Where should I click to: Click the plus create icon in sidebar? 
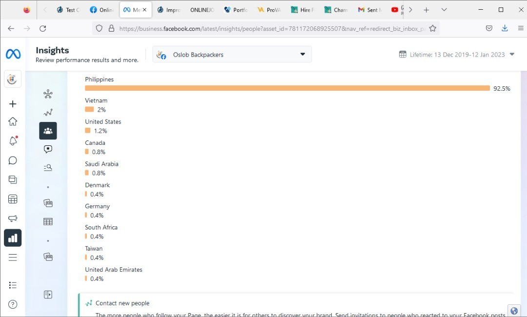12,104
